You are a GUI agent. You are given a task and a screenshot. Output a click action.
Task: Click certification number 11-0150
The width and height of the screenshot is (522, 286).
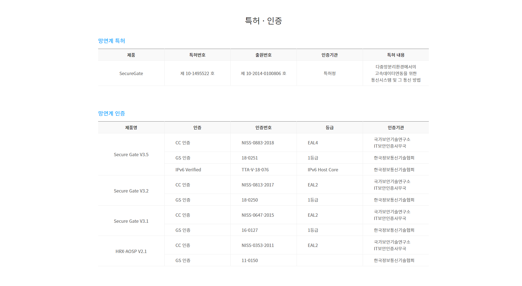(x=250, y=260)
